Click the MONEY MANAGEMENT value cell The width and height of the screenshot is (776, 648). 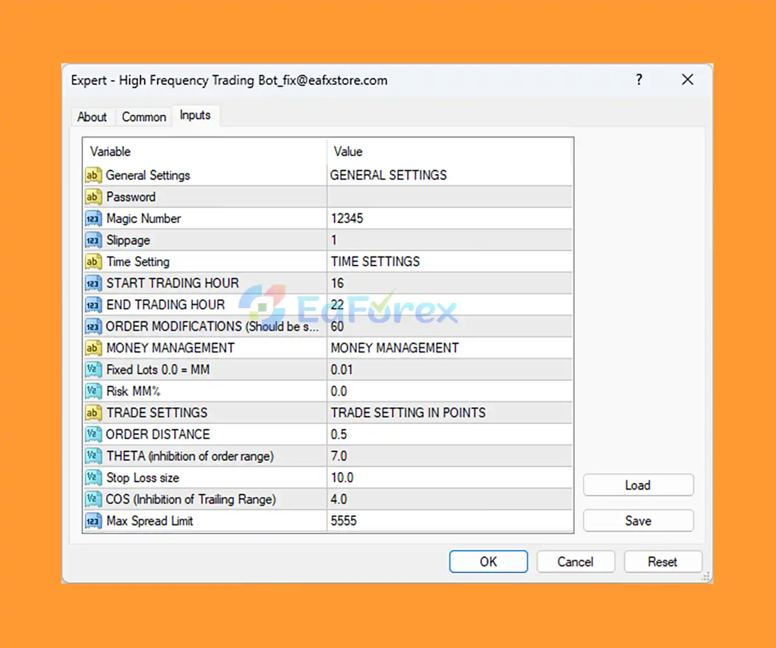449,348
